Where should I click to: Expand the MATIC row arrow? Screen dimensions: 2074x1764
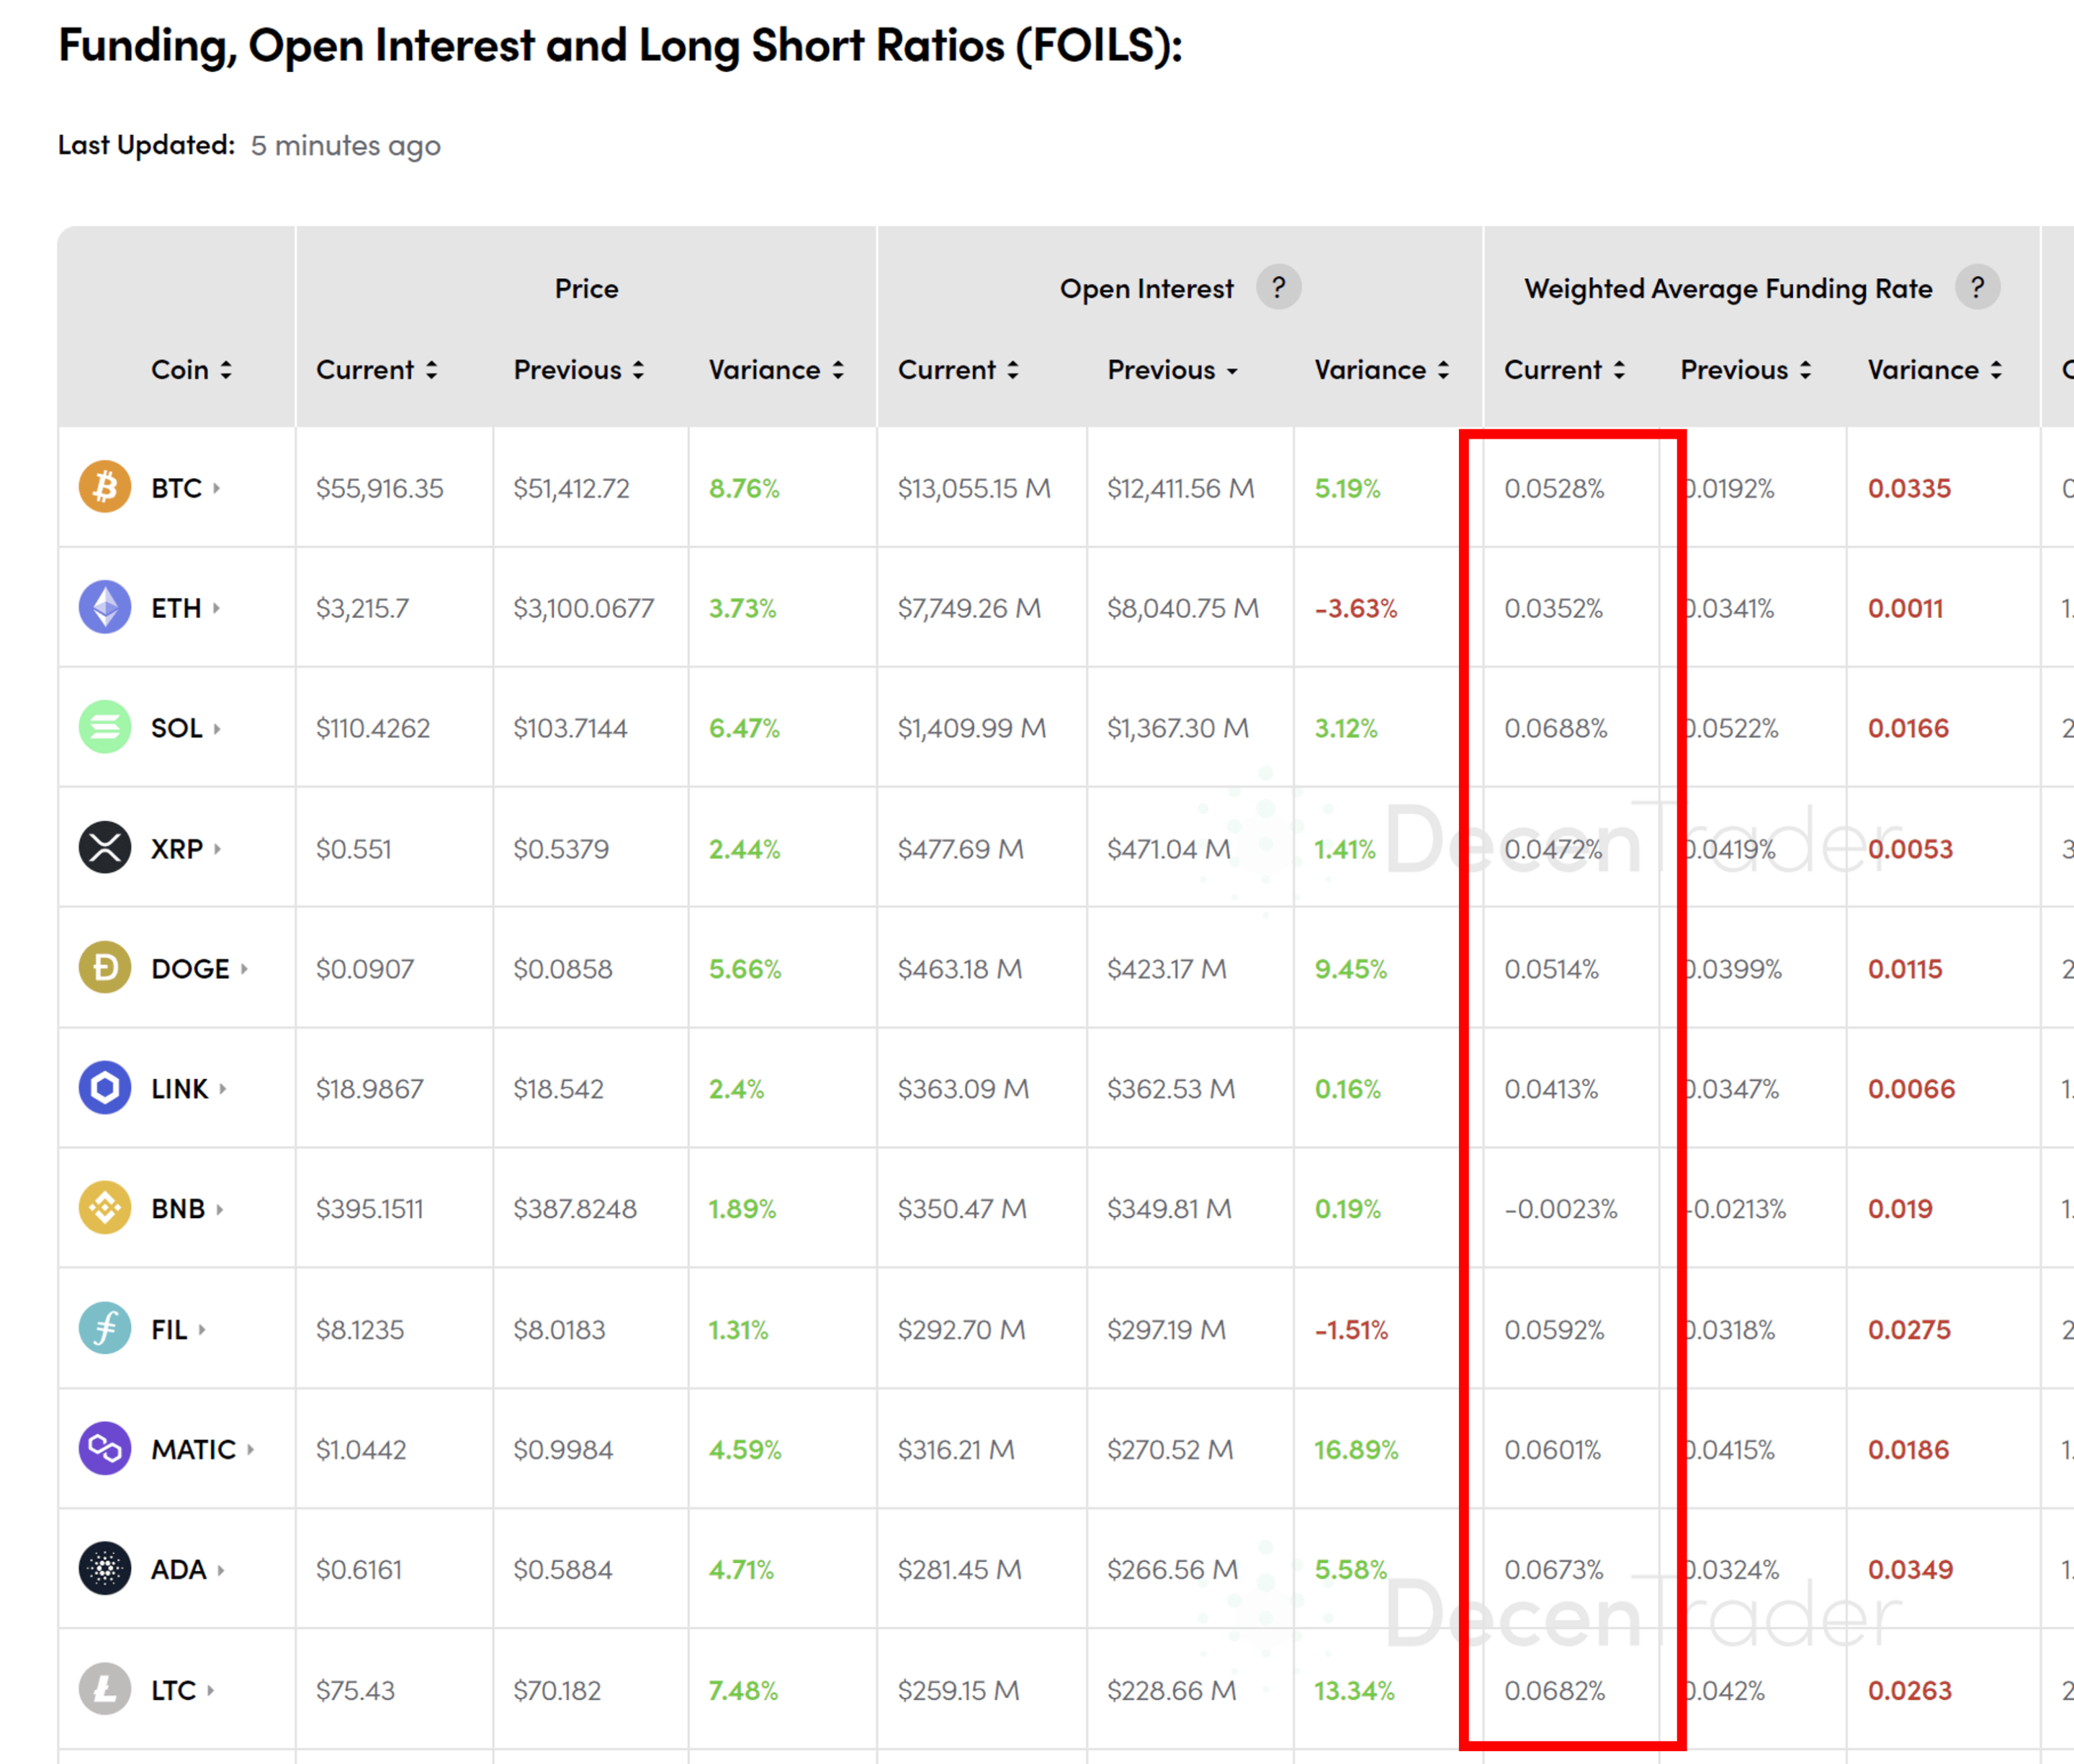251,1449
